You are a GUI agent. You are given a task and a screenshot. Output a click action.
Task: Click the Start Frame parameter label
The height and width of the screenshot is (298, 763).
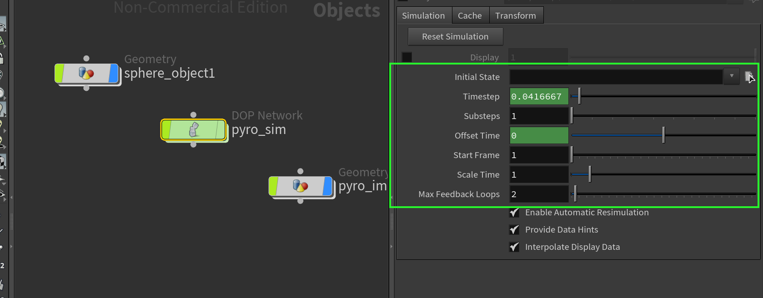click(476, 155)
